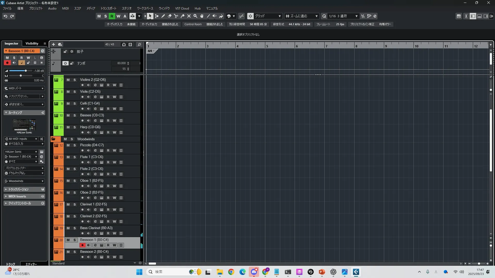Solo the Harp (C0-G6) track
This screenshot has width=495, height=278.
coord(75,127)
